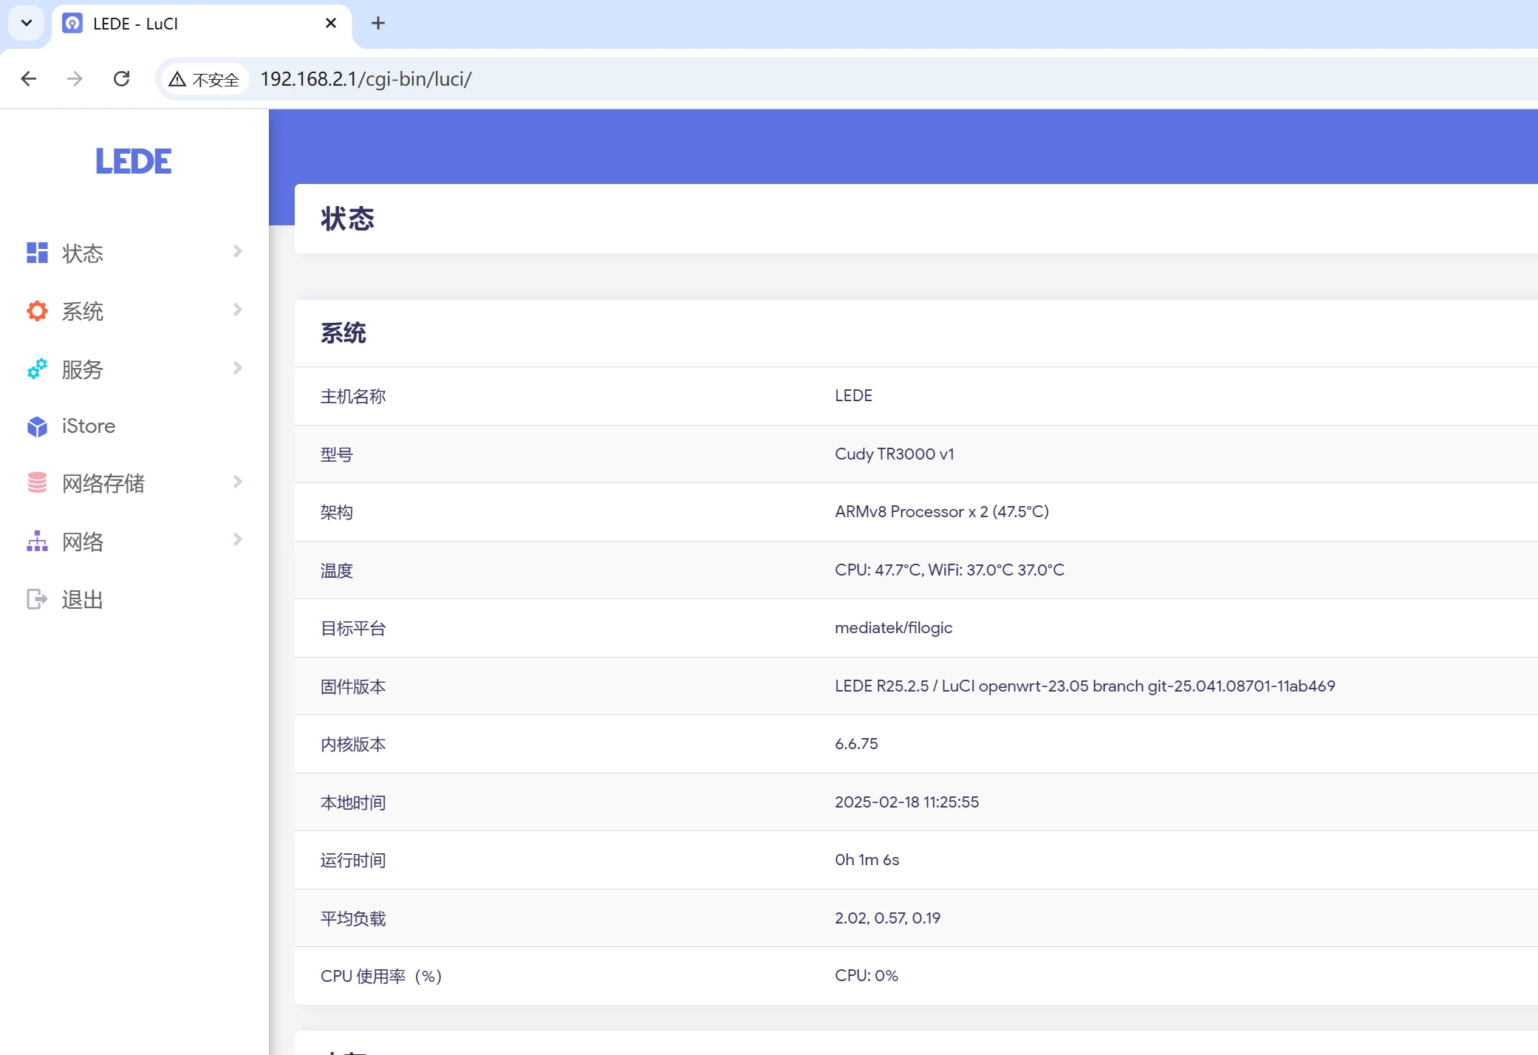This screenshot has width=1538, height=1055.
Task: Click the not-secure warning icon
Action: 177,79
